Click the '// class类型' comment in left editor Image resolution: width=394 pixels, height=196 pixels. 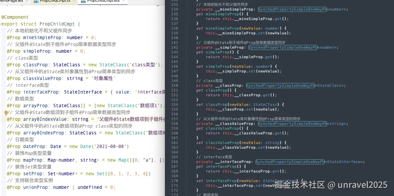coord(22,58)
